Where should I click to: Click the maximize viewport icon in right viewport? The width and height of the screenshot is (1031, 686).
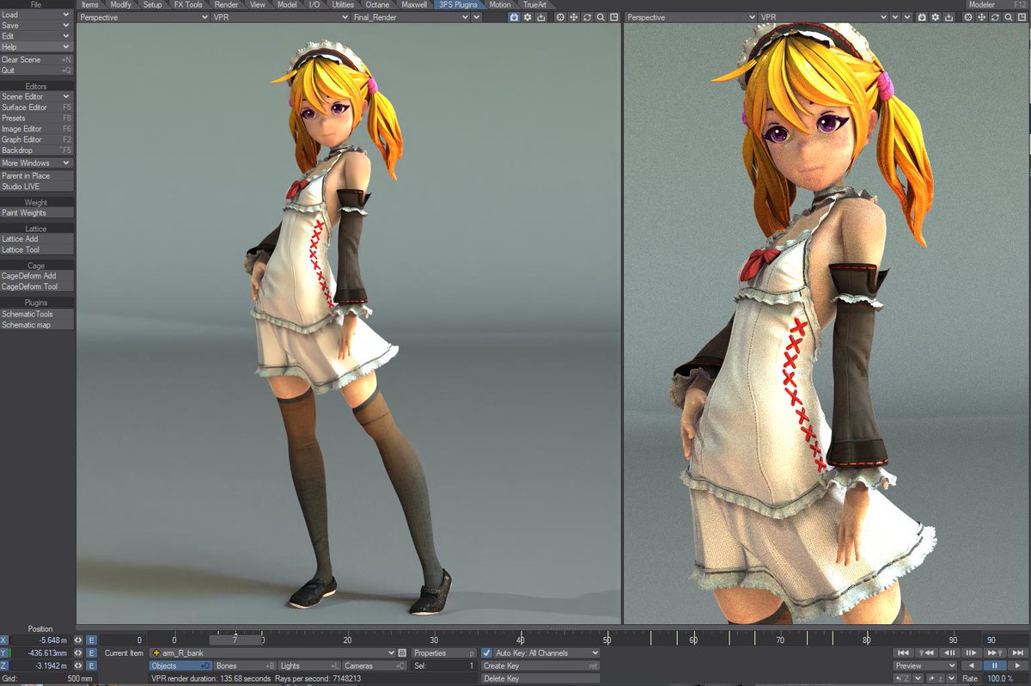pyautogui.click(x=1022, y=16)
